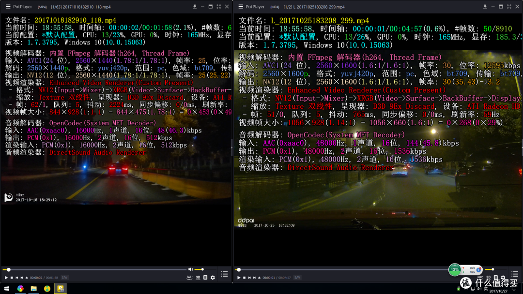The height and width of the screenshot is (294, 523).
Task: Open File Explorer from the taskbar
Action: [x=34, y=289]
